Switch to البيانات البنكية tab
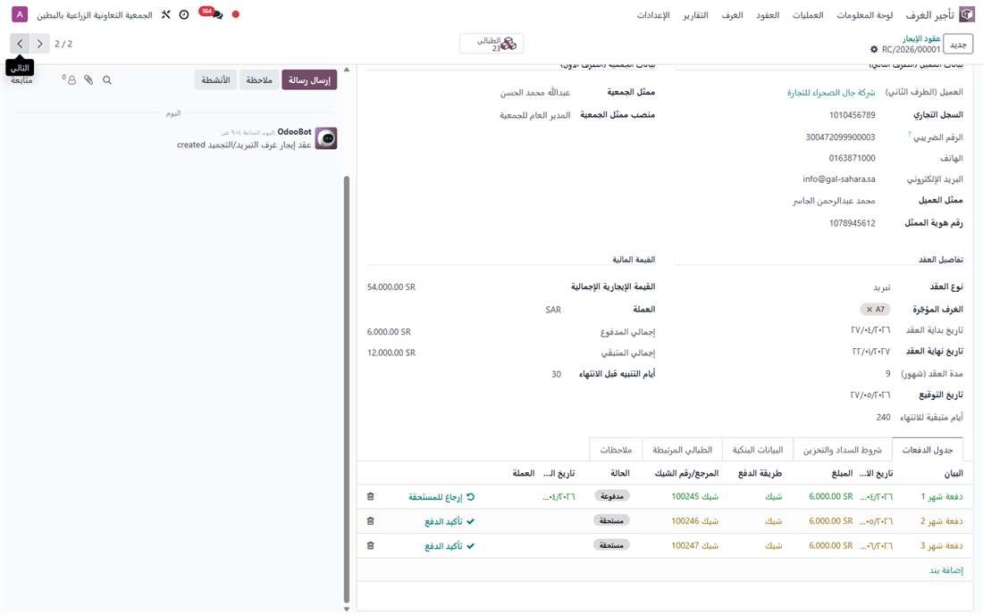 (x=757, y=450)
